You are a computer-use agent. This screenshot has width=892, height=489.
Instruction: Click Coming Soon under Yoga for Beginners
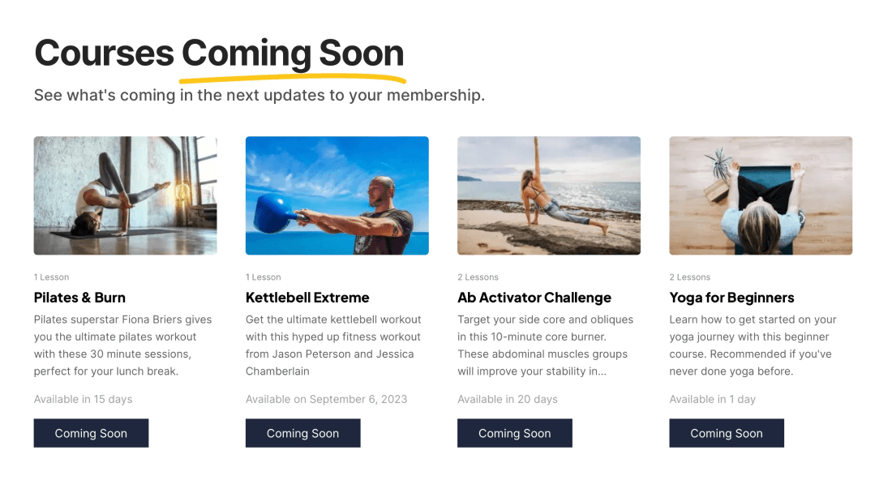point(727,433)
